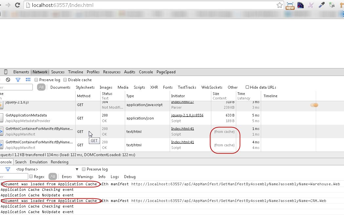
Task: Switch to the Emulation drawer tab
Action: pos(38,162)
